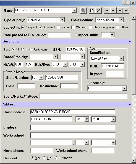The width and height of the screenshot is (136, 164).
Task: Jump to the first record
Action: click(107, 10)
